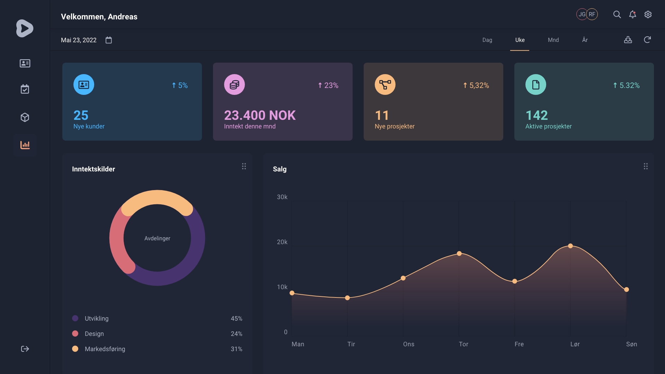Open the contacts card sidebar icon

[x=25, y=63]
